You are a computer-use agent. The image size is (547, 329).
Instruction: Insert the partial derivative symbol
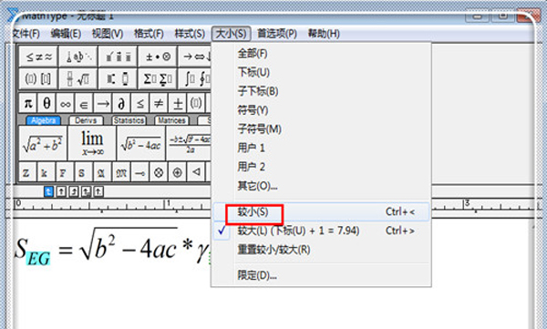[121, 103]
